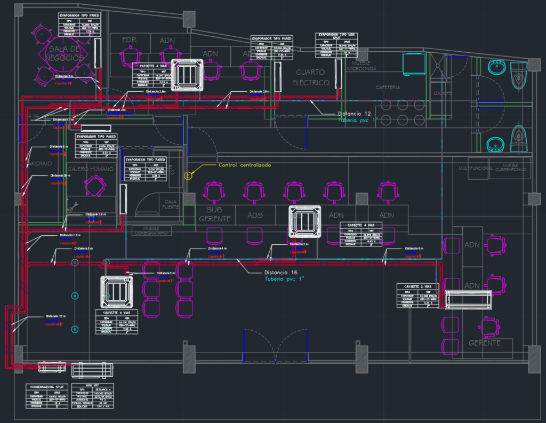546x423 pixels.
Task: Select the cassette unit near SUB GERENTE
Action: click(x=305, y=221)
